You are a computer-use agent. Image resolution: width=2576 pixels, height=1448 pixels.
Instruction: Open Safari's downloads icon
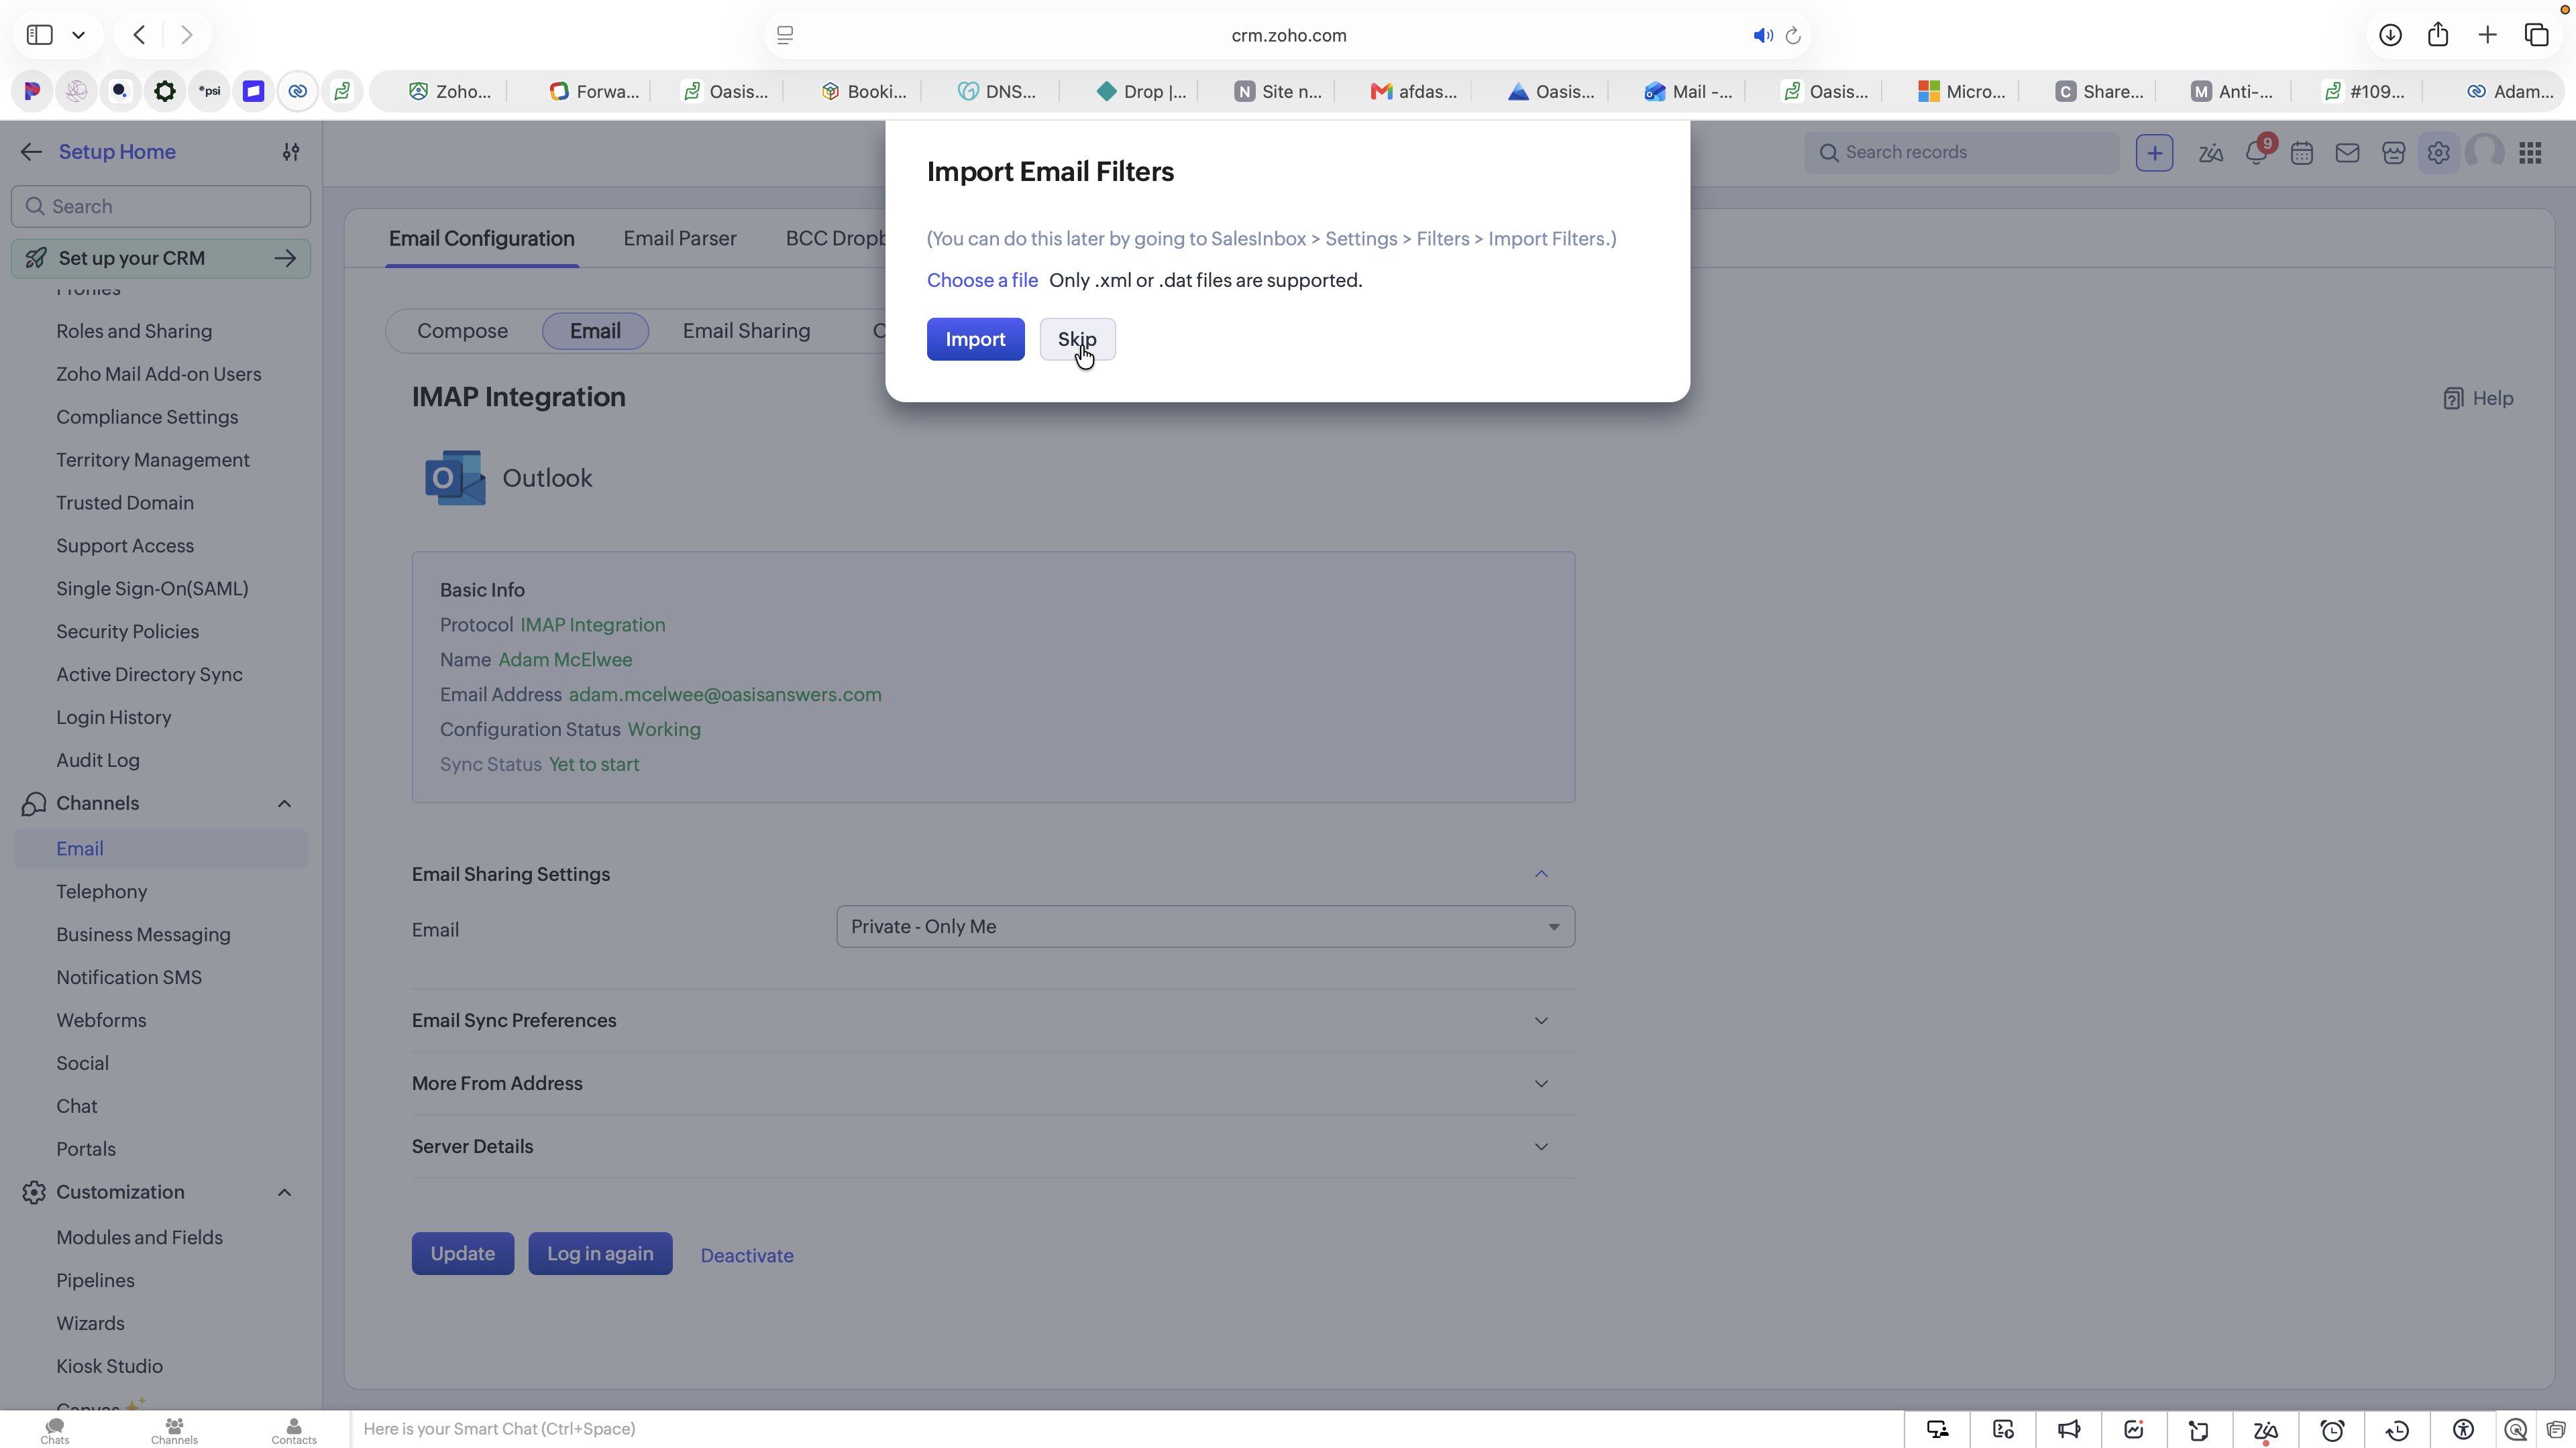coord(2390,35)
